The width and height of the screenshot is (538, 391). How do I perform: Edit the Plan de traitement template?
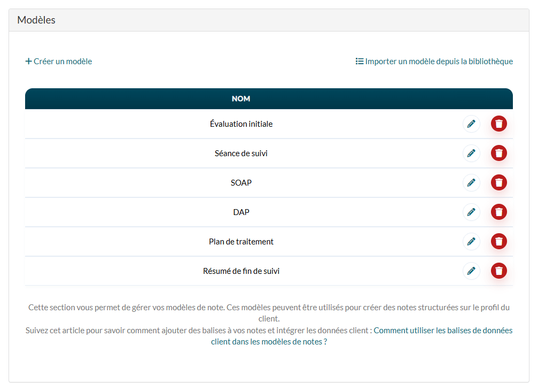pos(471,242)
